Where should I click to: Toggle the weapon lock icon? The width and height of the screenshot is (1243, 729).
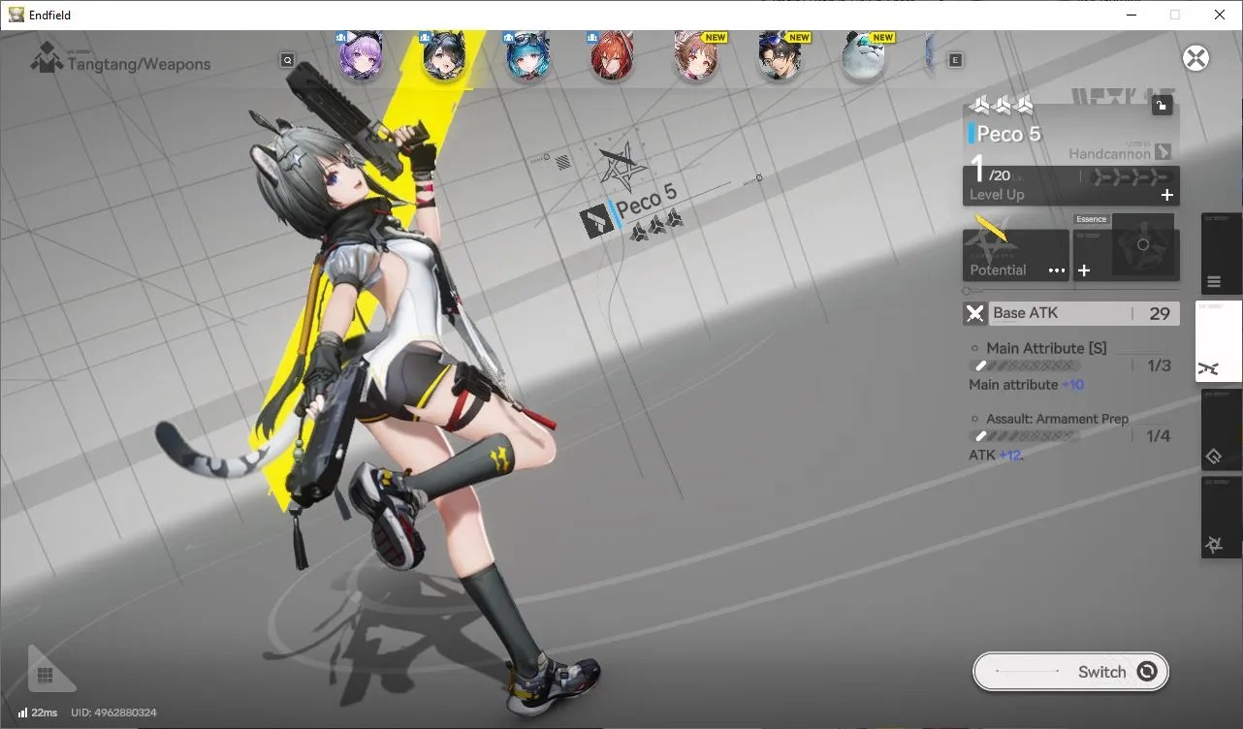(x=1162, y=106)
